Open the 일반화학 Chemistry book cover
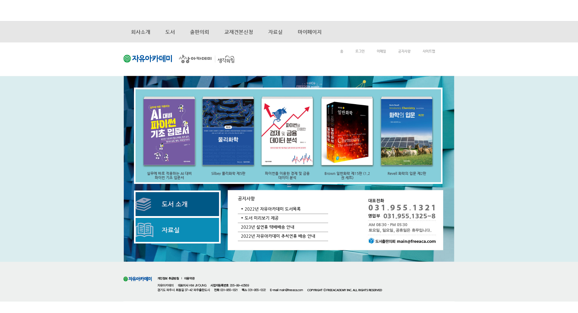The height and width of the screenshot is (313, 578). [x=347, y=131]
